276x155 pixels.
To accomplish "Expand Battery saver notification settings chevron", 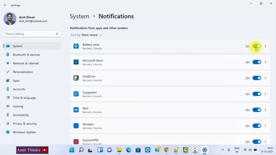I will 266,46.
